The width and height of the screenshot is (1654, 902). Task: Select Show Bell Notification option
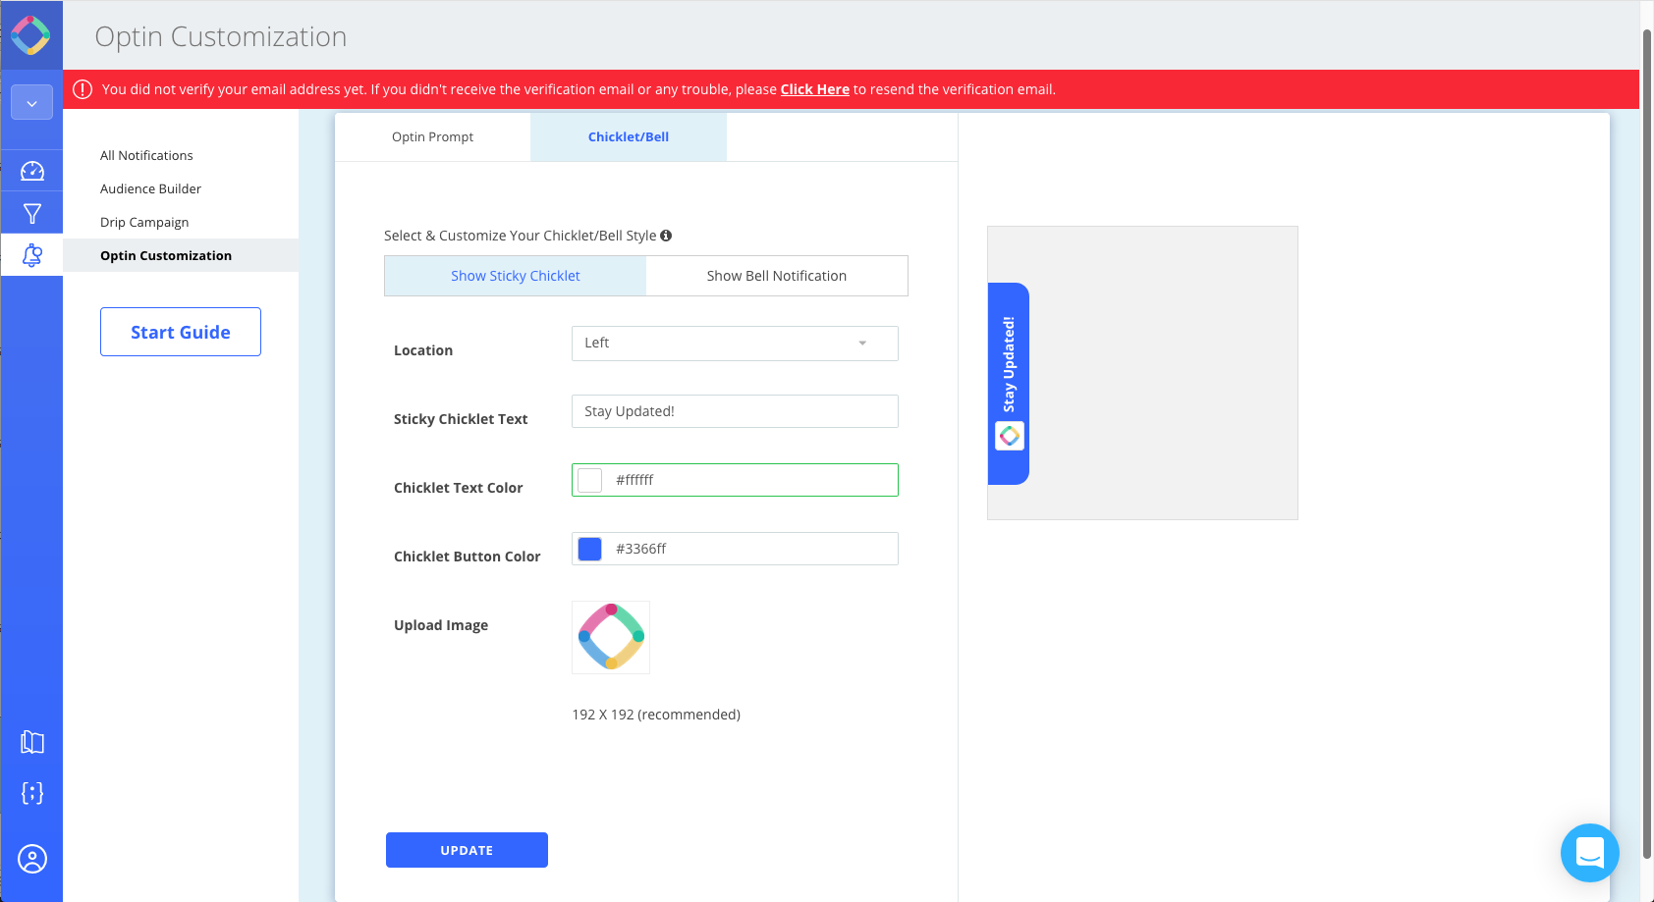coord(776,276)
